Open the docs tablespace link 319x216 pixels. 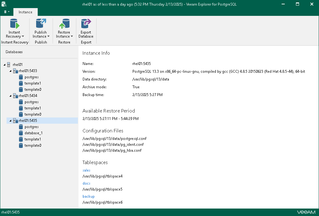pyautogui.click(x=86, y=183)
